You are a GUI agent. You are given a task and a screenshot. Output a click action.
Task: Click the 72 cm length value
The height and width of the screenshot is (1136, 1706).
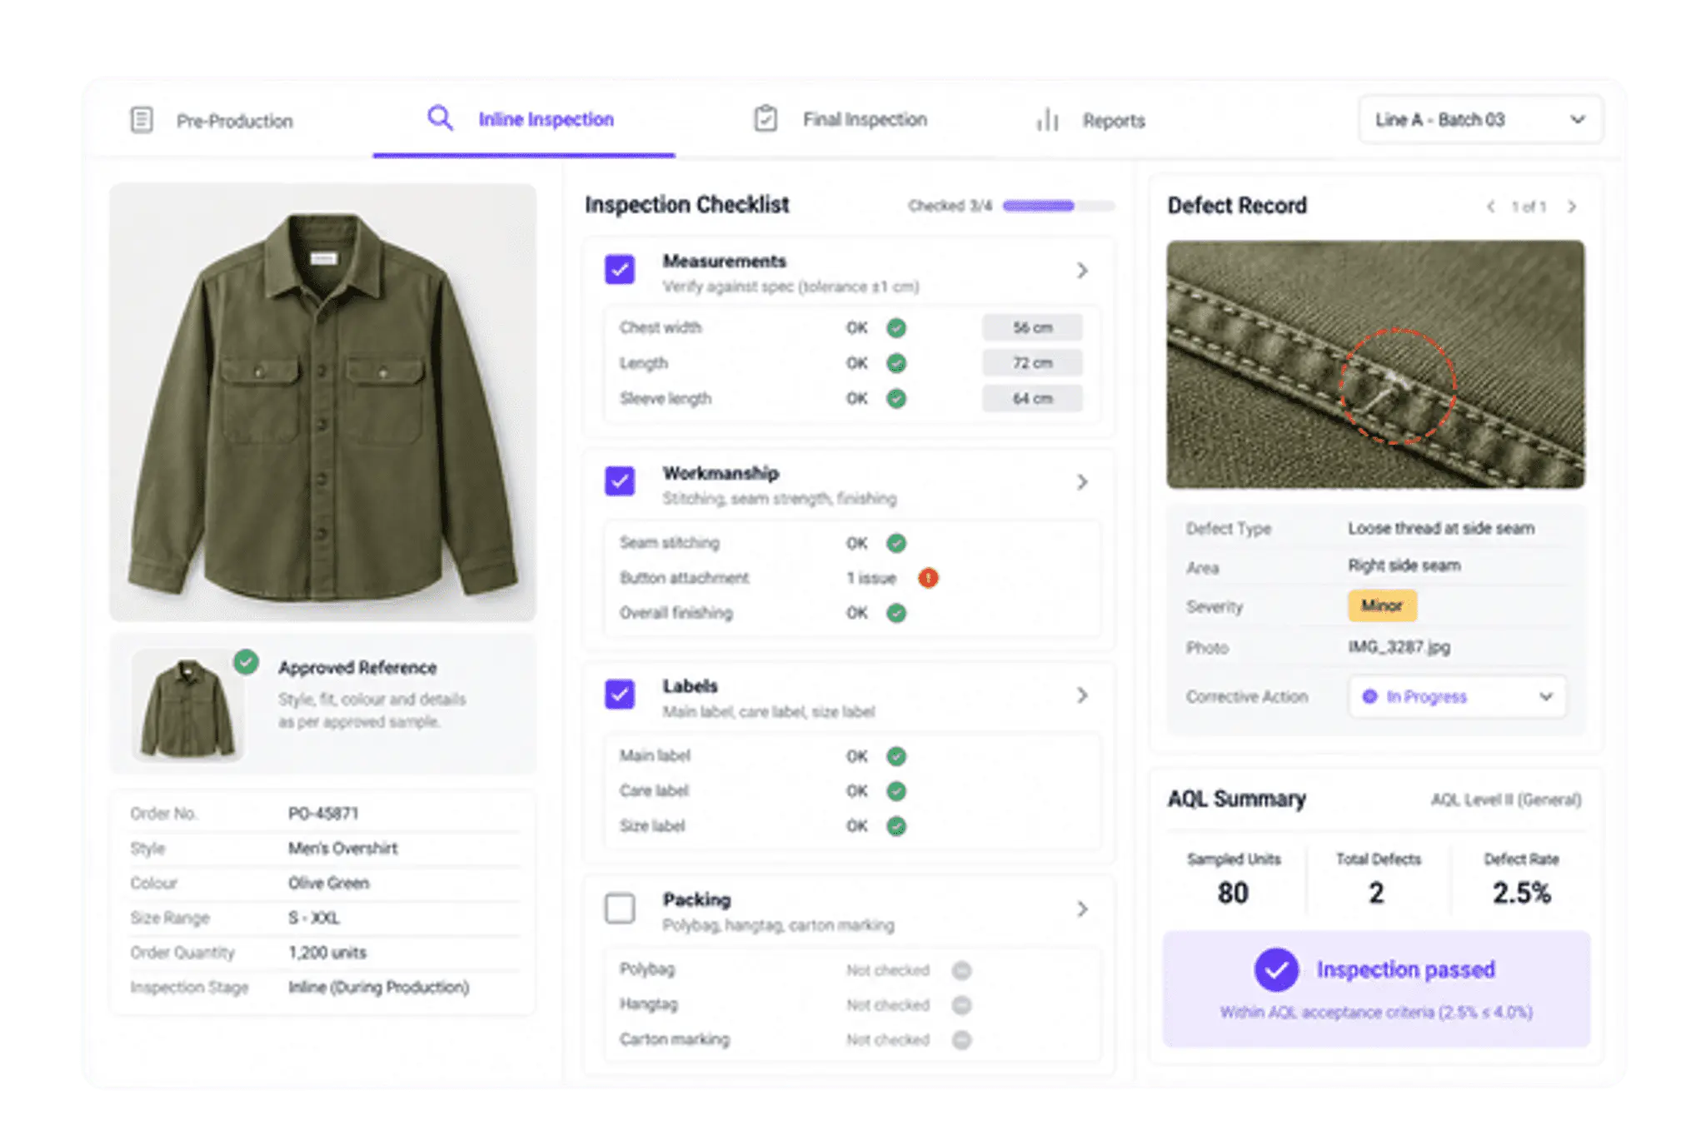(x=1032, y=363)
